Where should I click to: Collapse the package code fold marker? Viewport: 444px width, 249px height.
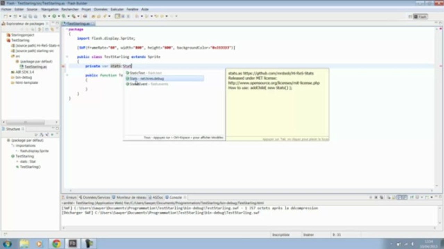click(x=67, y=29)
